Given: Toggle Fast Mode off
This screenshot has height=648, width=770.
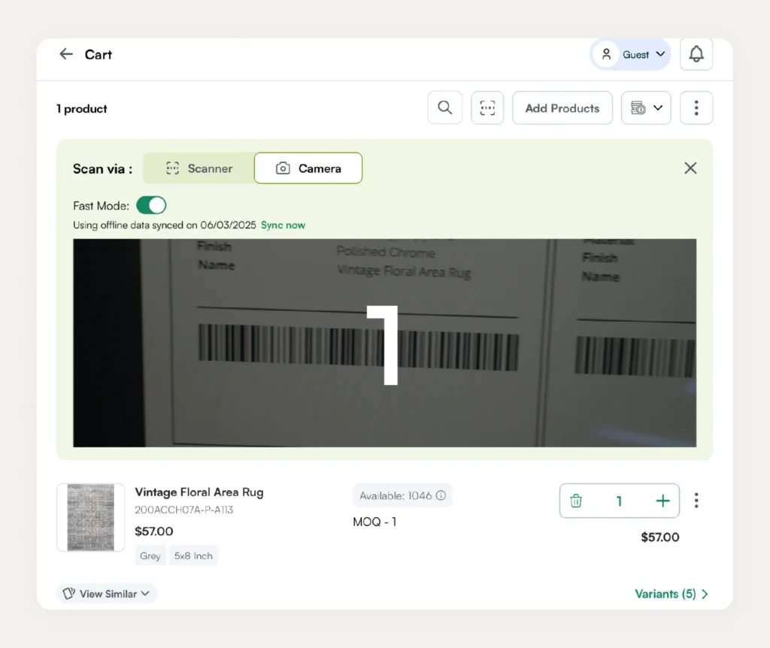Looking at the screenshot, I should point(151,205).
